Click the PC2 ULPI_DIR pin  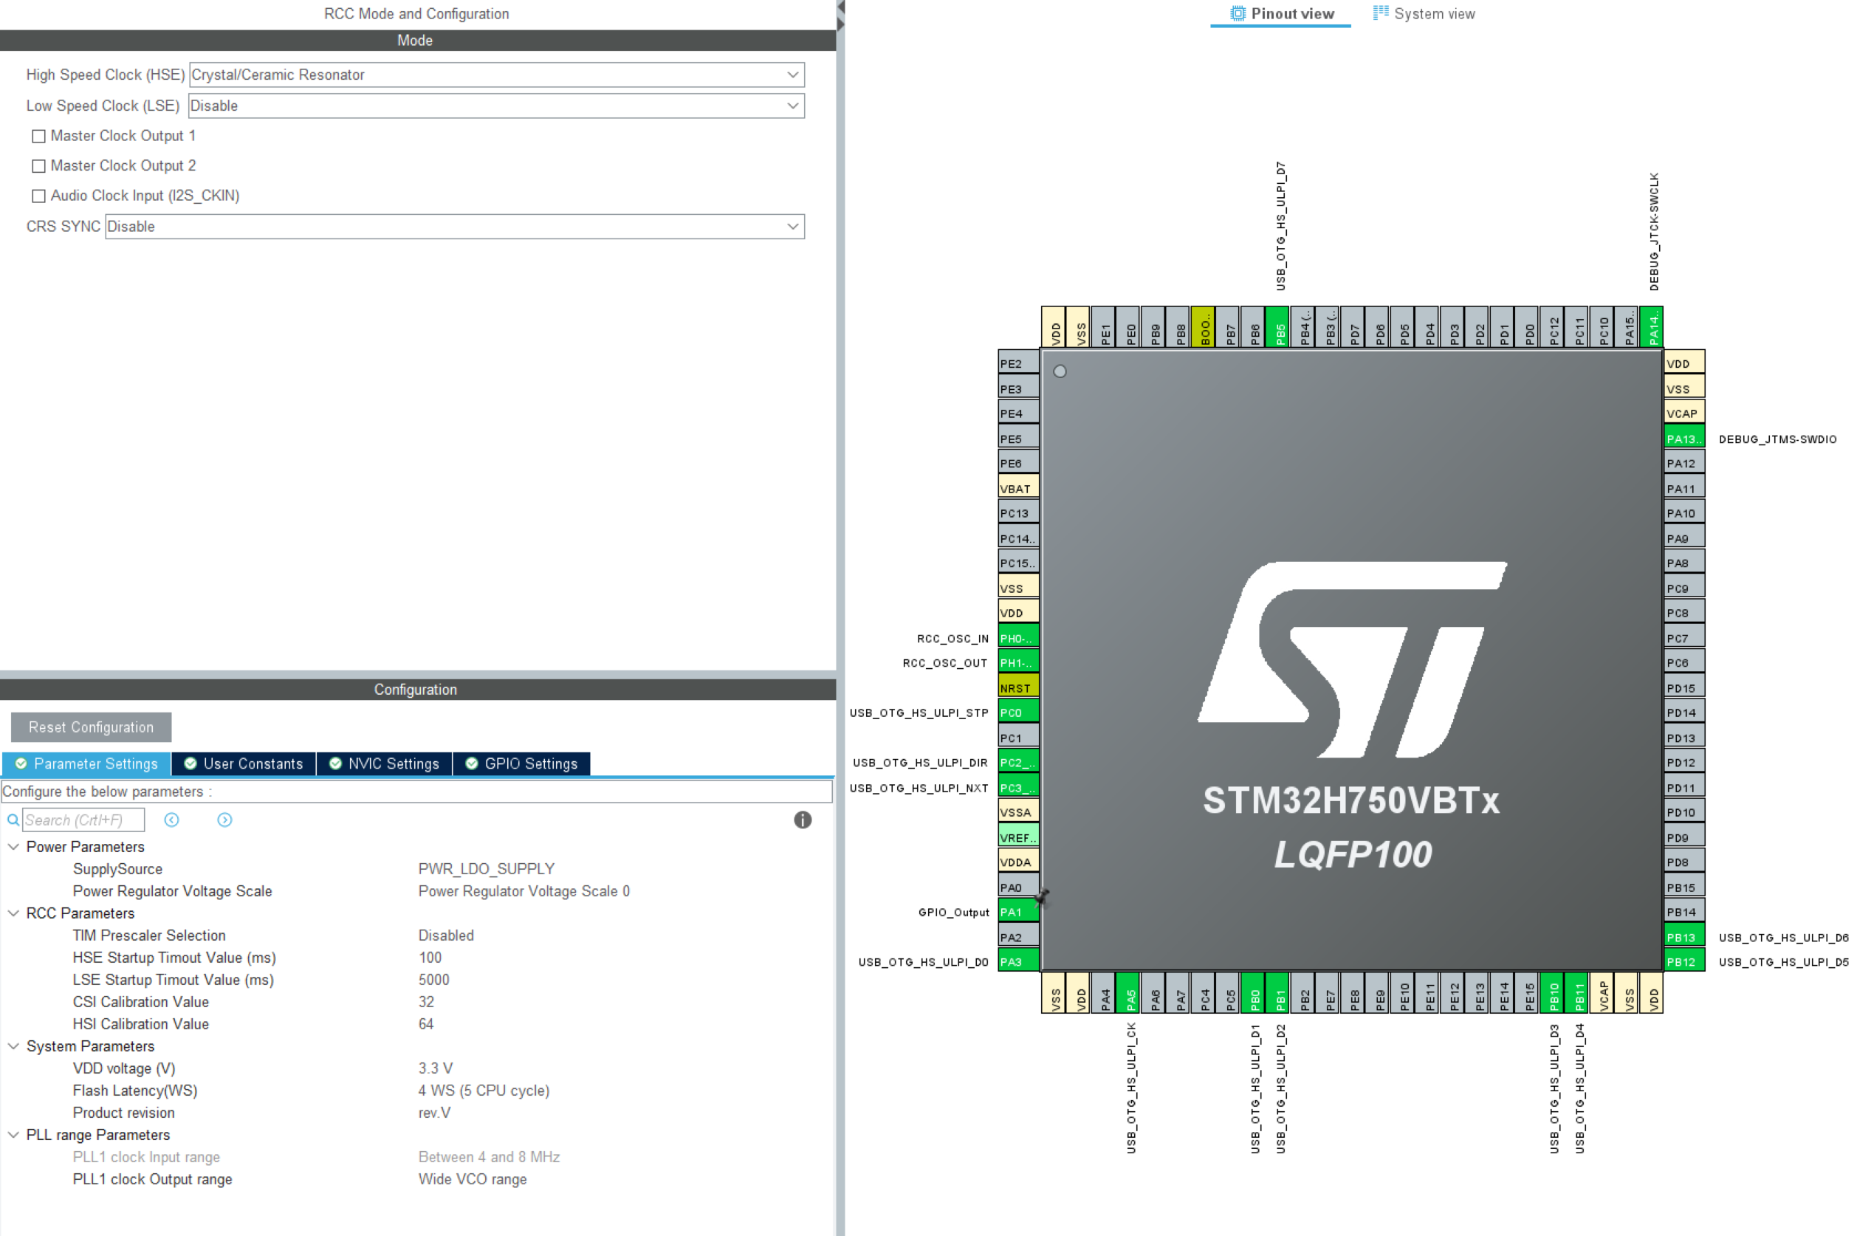pyautogui.click(x=1018, y=762)
